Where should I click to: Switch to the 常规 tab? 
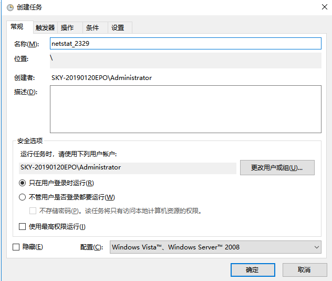[x=19, y=27]
